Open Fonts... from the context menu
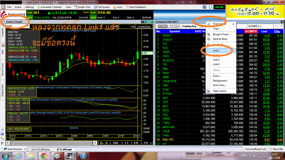This screenshot has height=160, width=285. 221,76
